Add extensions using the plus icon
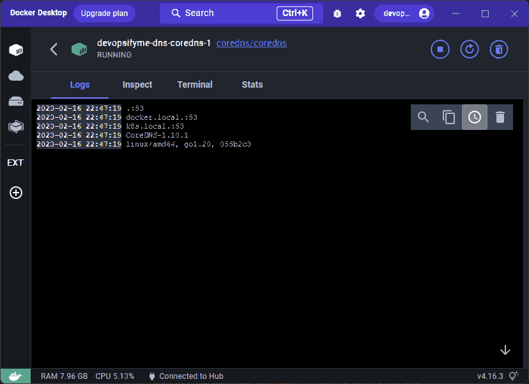This screenshot has width=529, height=384. (15, 193)
